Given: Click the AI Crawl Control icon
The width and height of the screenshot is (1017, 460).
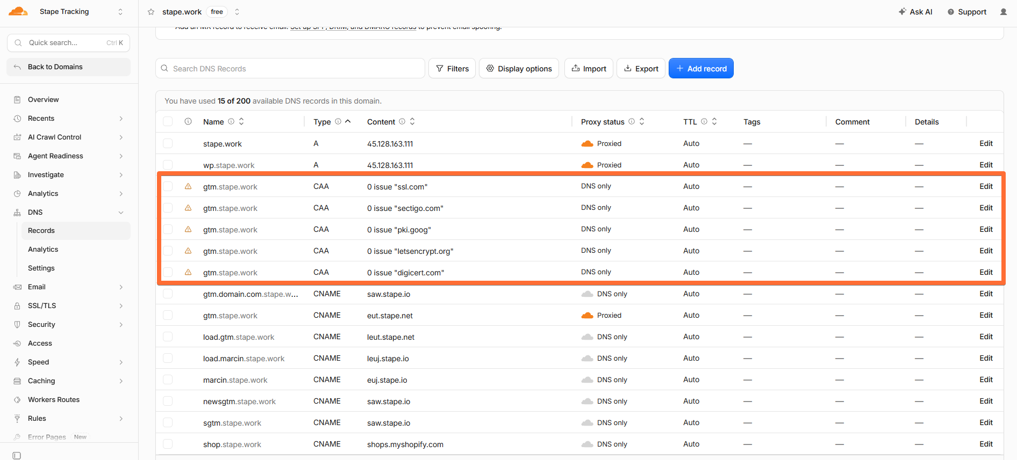Looking at the screenshot, I should [x=17, y=137].
